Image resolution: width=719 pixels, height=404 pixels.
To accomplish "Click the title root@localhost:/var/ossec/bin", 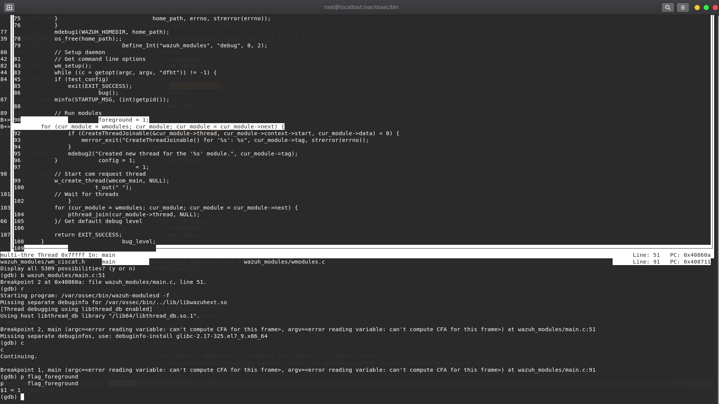I will 360,7.
